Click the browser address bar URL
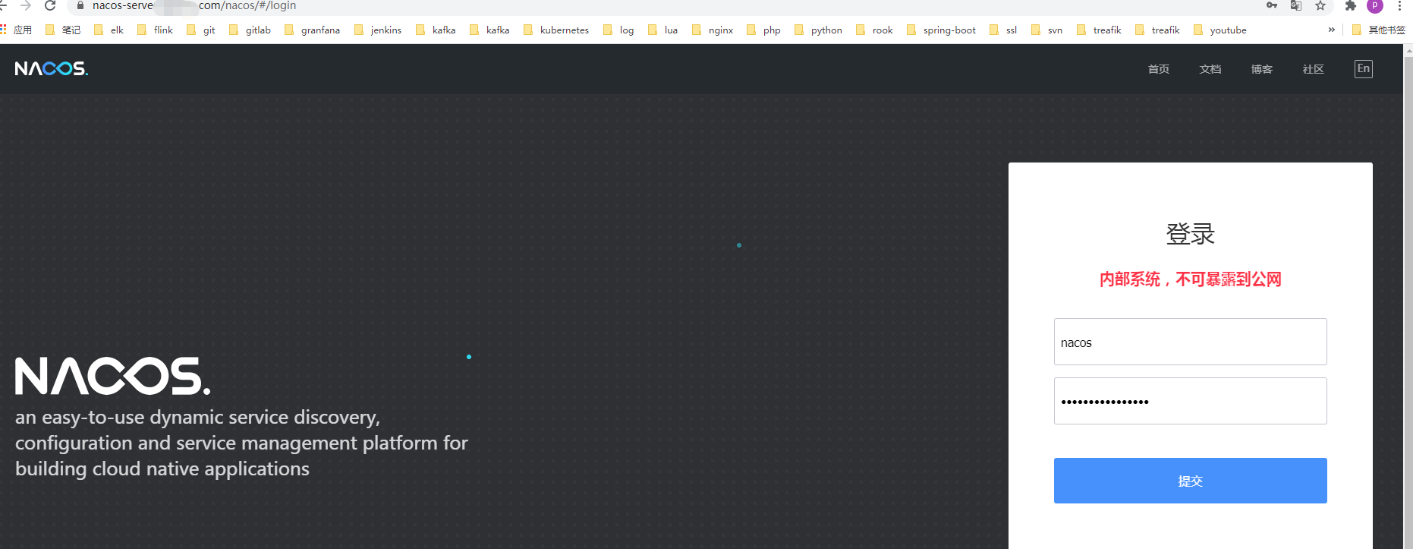Screen dimensions: 1413x549 point(194,5)
